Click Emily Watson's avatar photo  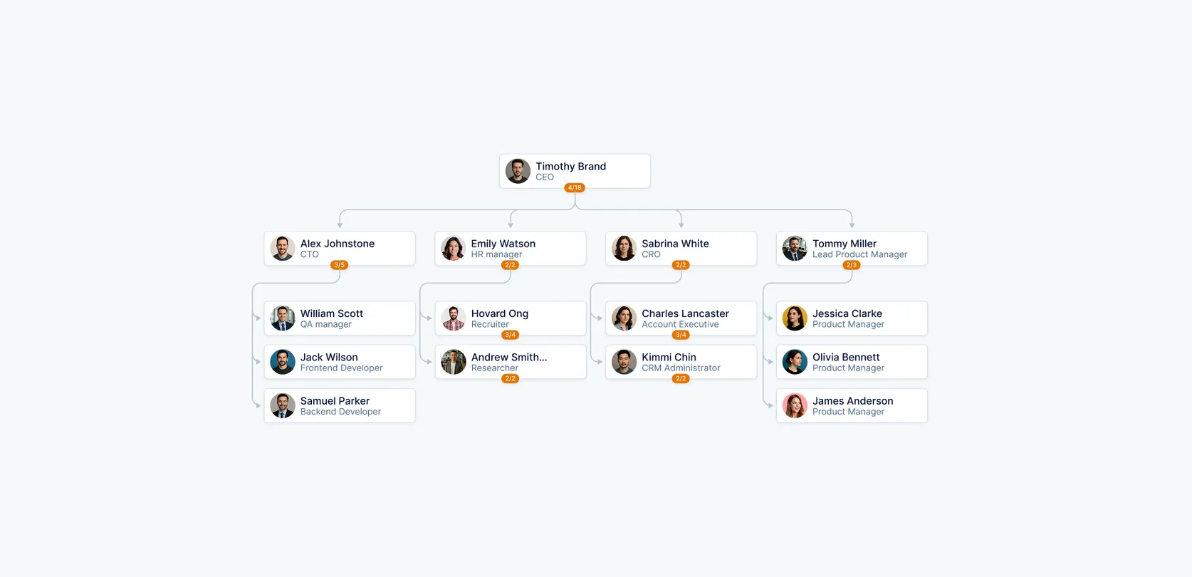pos(454,249)
